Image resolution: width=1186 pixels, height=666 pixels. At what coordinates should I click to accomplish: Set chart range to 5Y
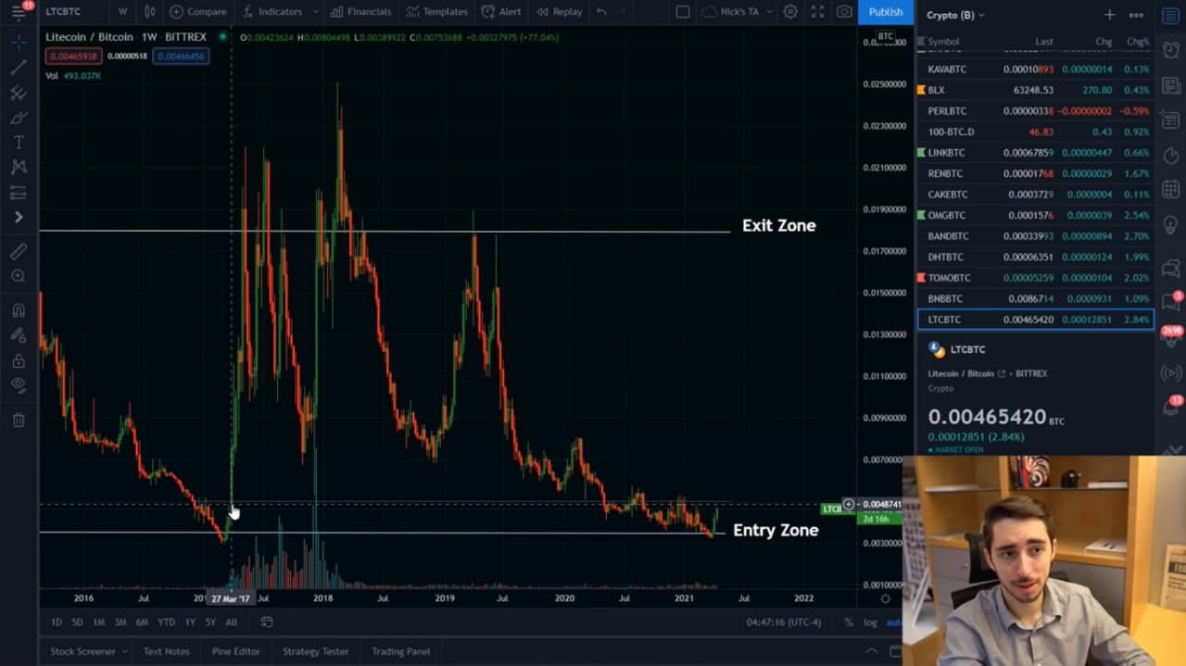pyautogui.click(x=210, y=622)
